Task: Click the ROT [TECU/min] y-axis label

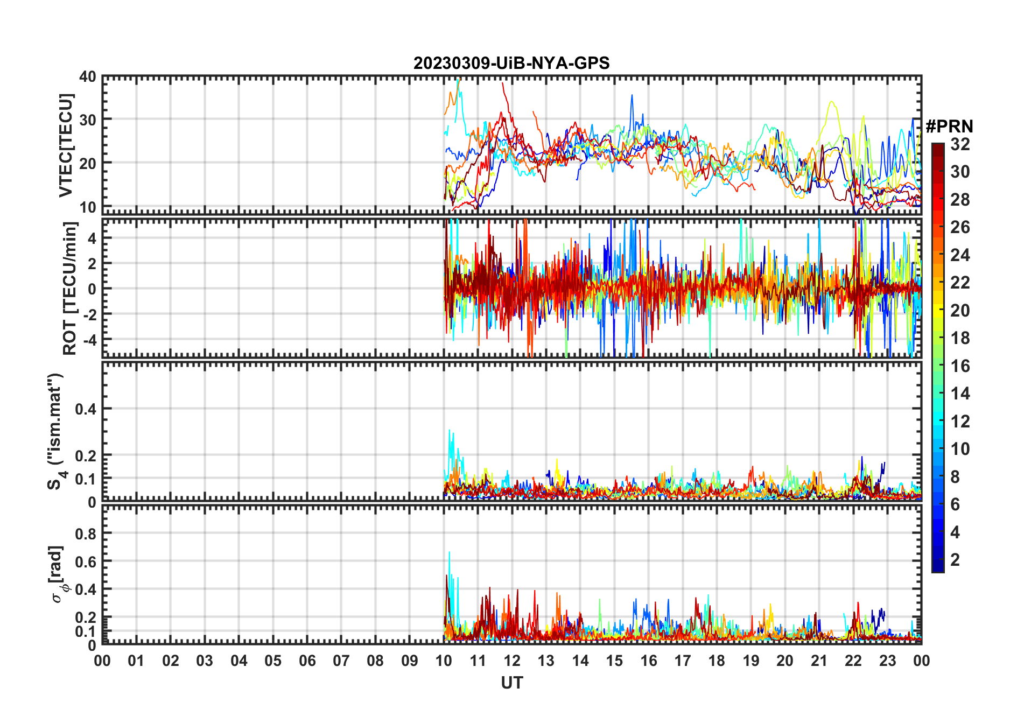Action: [70, 288]
